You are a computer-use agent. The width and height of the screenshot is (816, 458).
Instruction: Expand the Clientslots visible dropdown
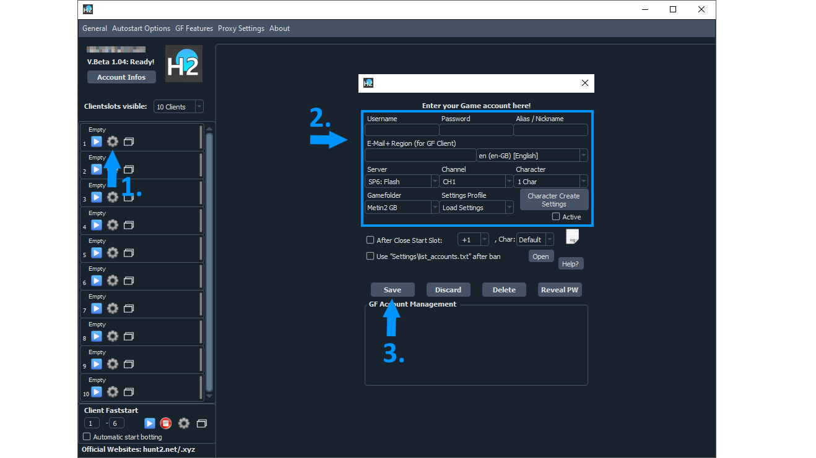point(178,107)
